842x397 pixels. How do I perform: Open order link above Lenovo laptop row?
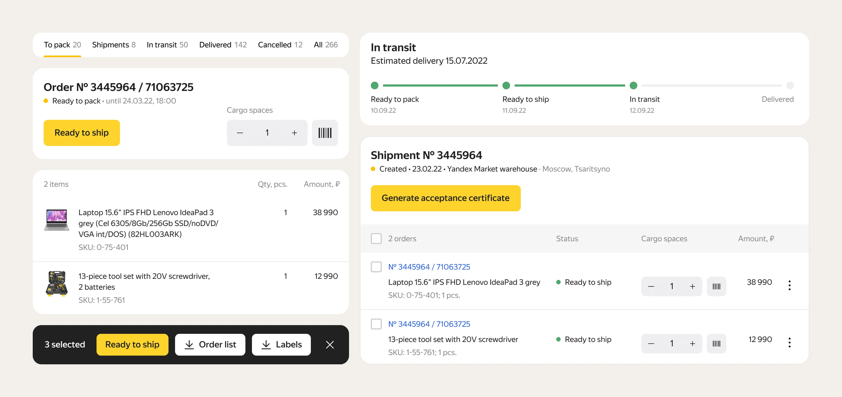point(429,267)
